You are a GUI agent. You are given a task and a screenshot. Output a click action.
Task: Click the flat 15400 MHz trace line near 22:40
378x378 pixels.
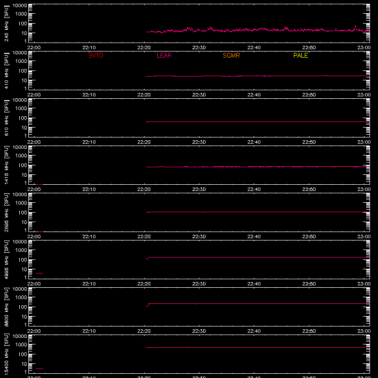coord(254,348)
